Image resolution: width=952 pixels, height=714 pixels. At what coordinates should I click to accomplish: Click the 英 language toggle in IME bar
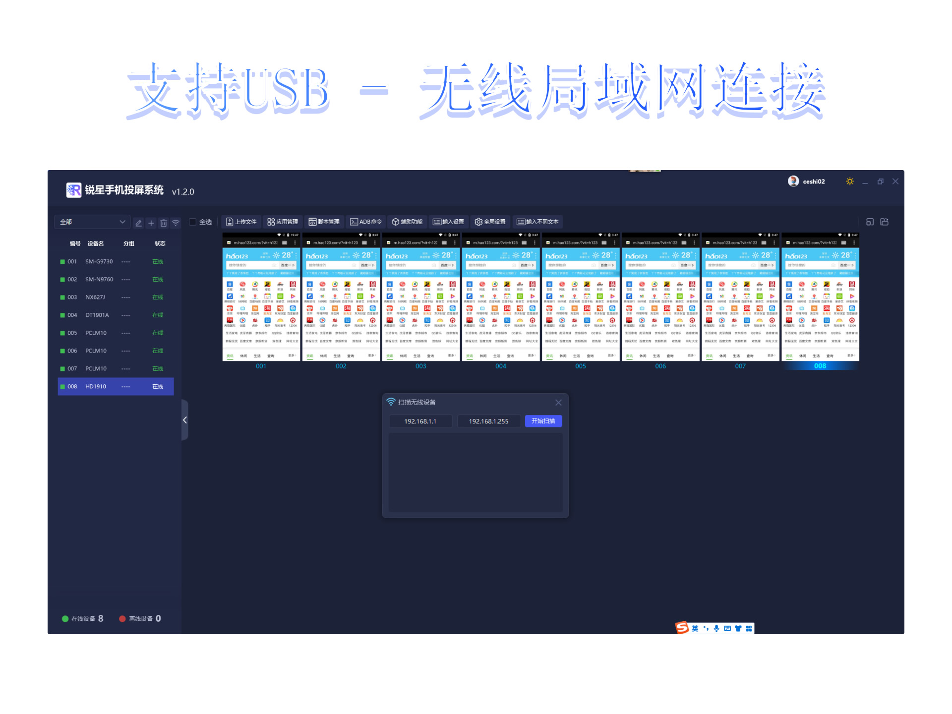point(695,628)
